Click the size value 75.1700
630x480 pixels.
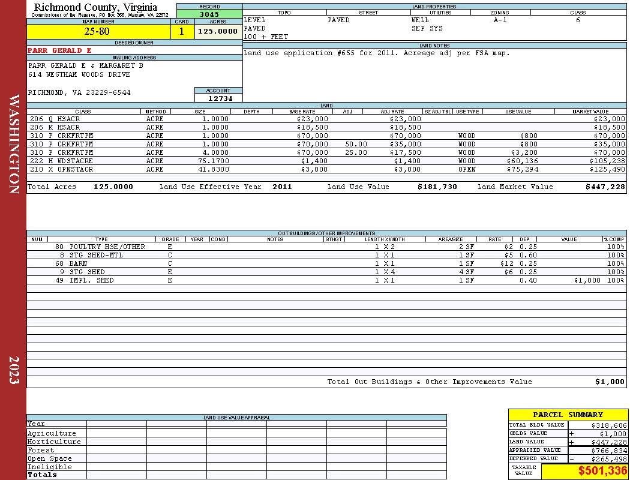click(214, 161)
